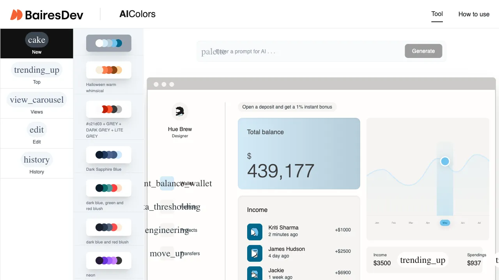Viewport: 499px width, 280px height.
Task: Select the move_up icon beside Transfers
Action: (x=167, y=254)
